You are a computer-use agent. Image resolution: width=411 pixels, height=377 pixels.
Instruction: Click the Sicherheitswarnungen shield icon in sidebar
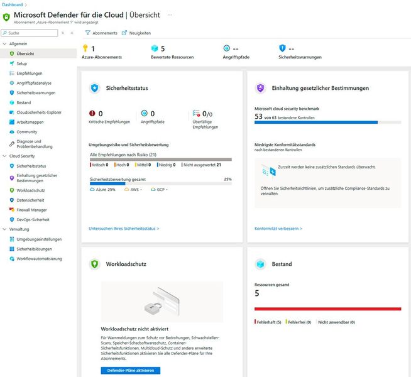[x=12, y=93]
